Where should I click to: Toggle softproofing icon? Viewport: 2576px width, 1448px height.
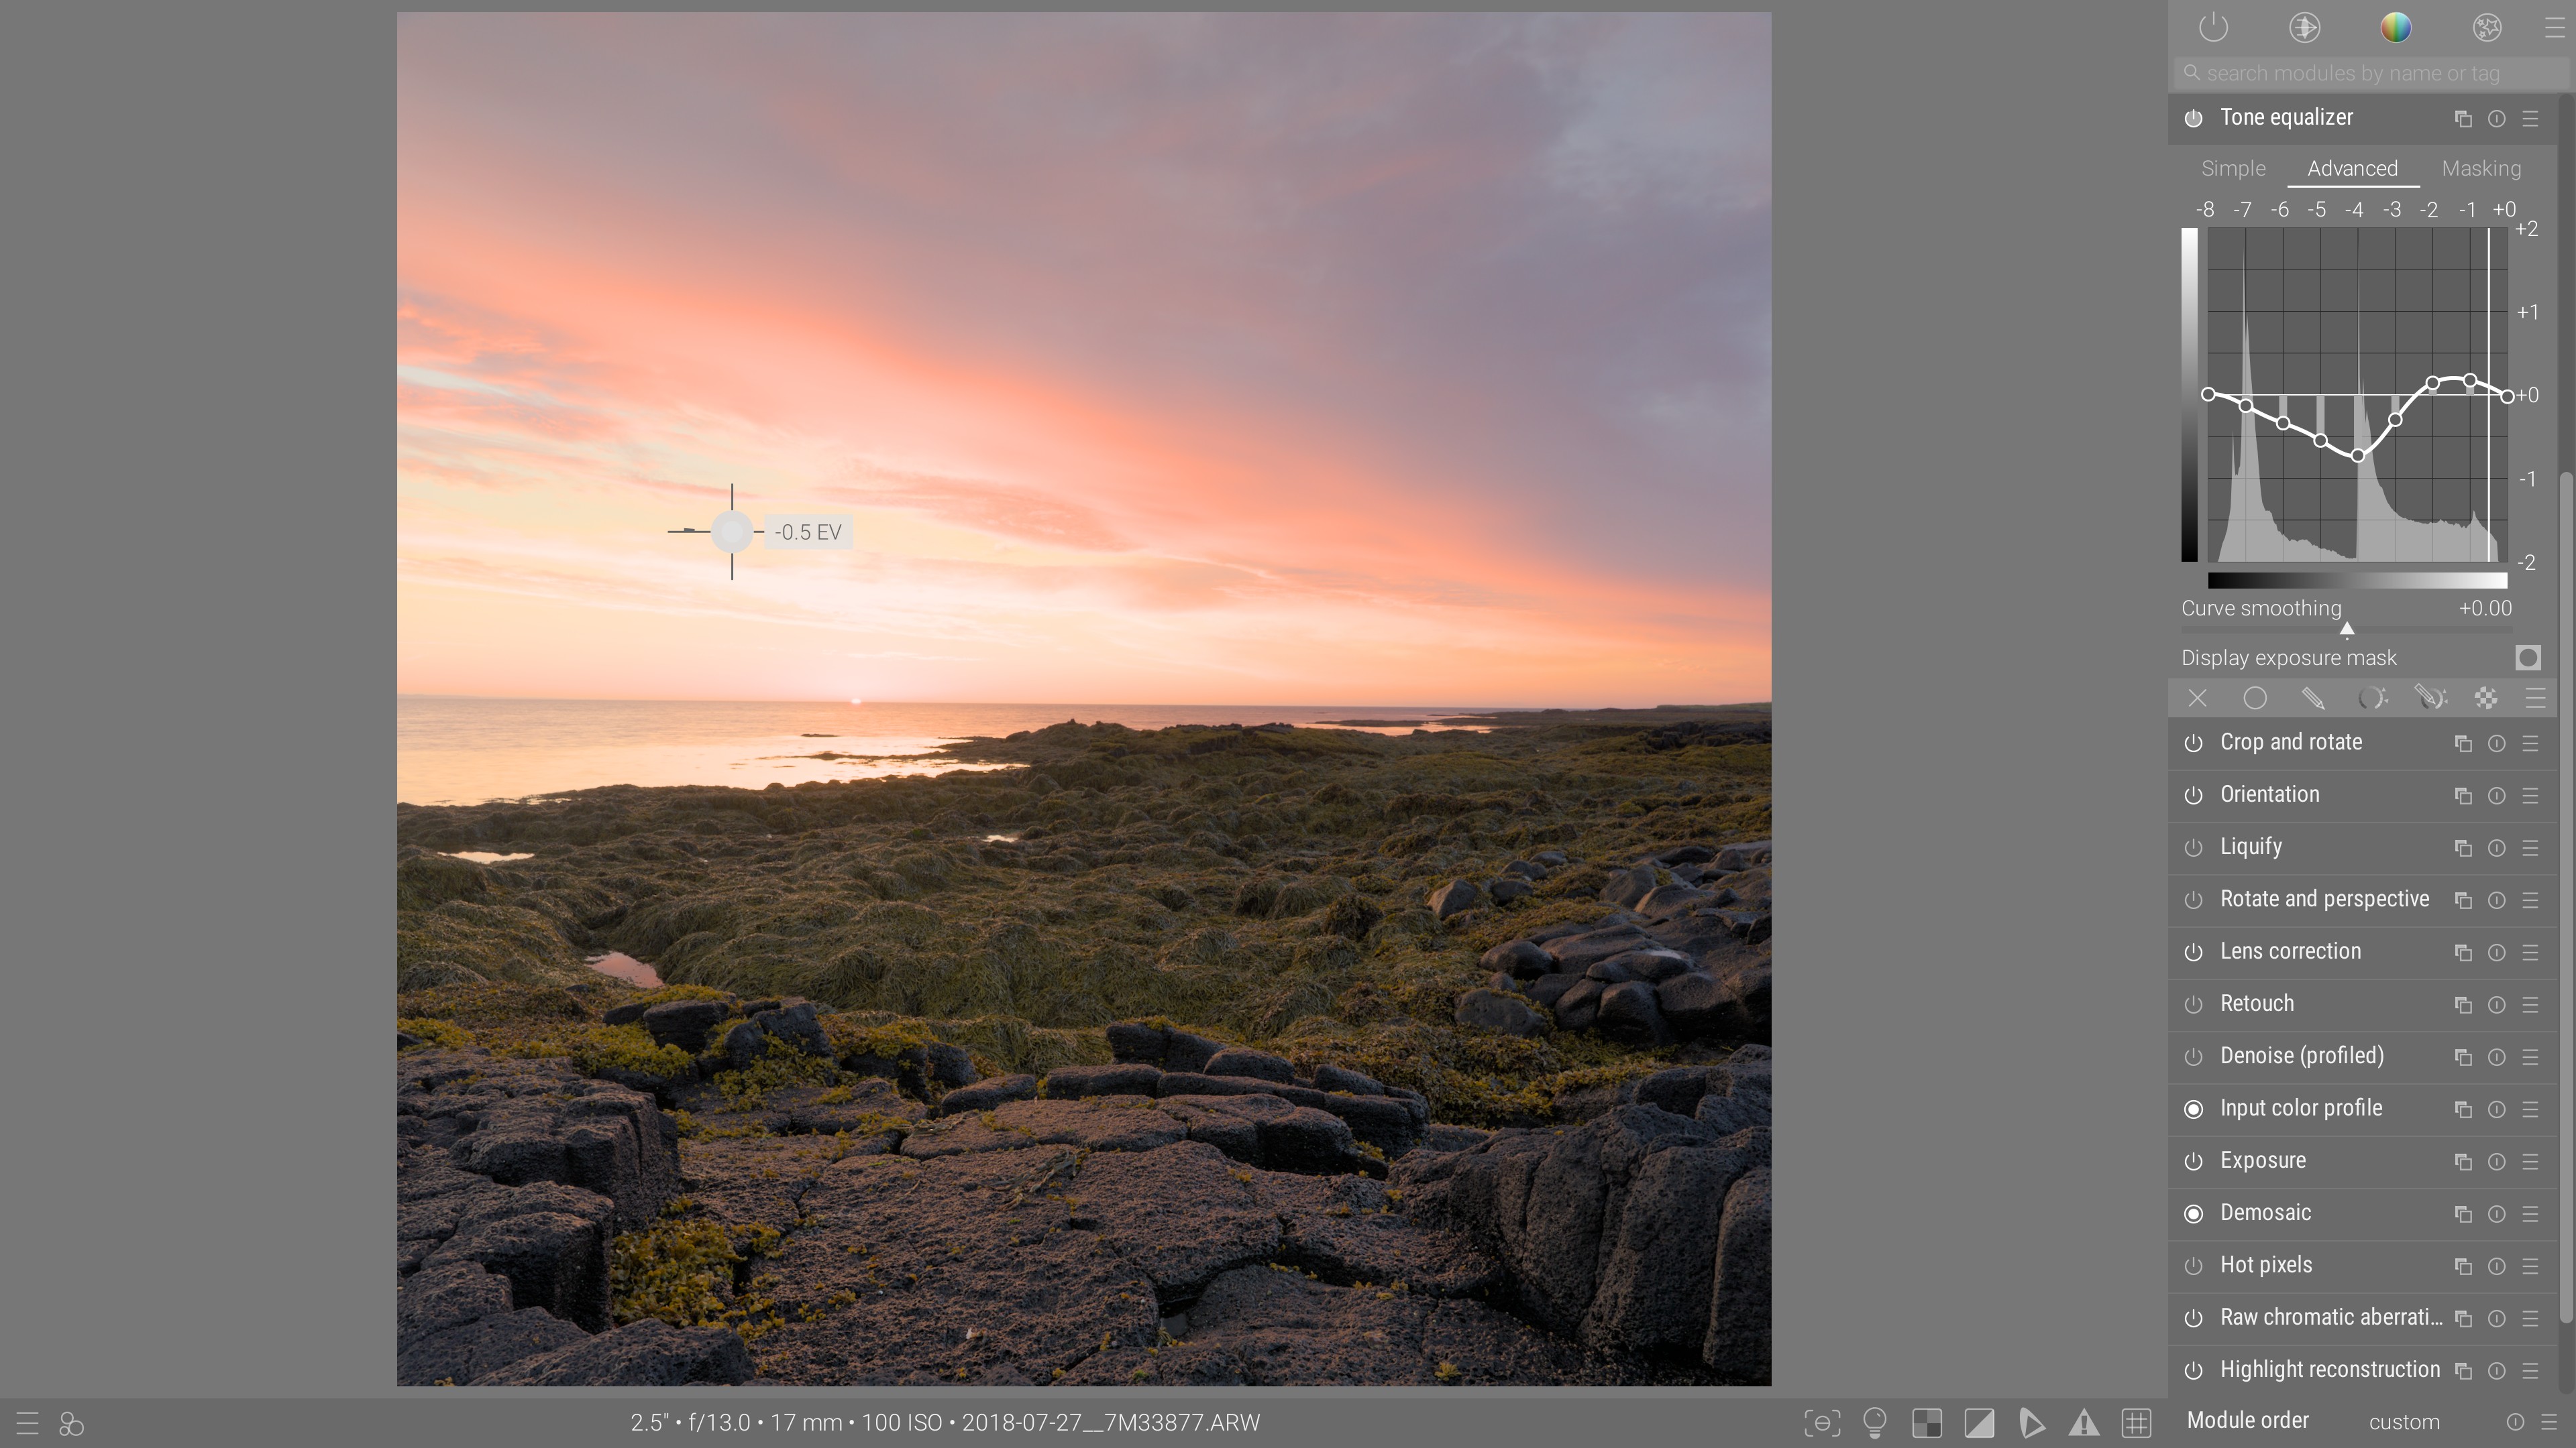pos(2032,1422)
